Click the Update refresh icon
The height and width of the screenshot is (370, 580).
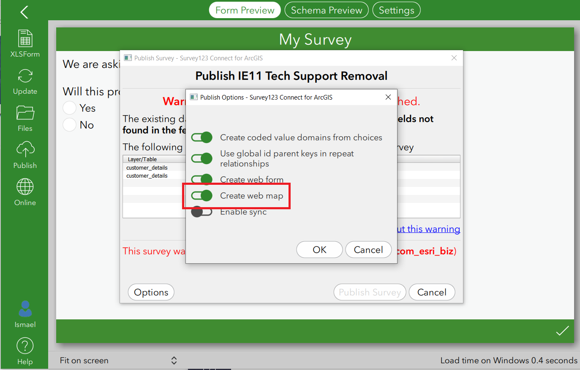click(25, 76)
